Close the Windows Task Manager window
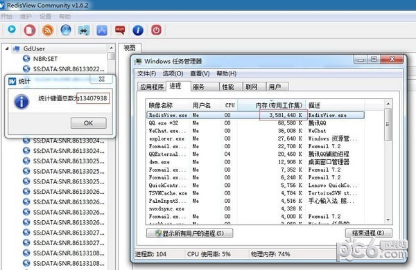 click(392, 59)
